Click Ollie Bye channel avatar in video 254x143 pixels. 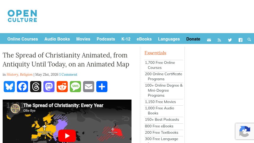[15, 108]
